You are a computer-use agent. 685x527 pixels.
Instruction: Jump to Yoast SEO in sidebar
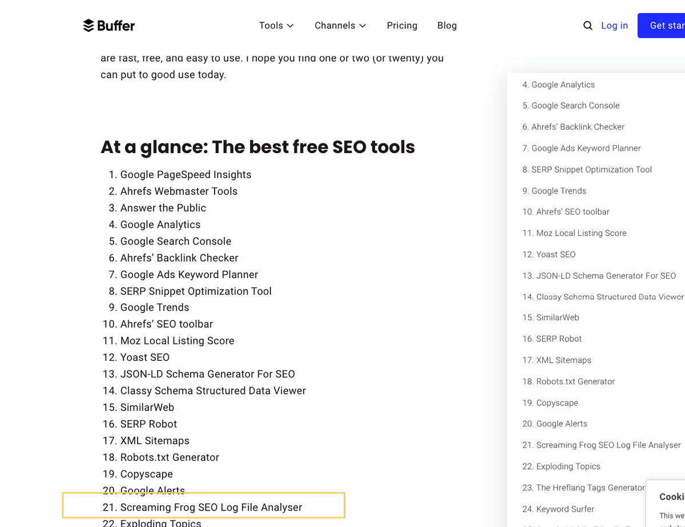pyautogui.click(x=549, y=254)
